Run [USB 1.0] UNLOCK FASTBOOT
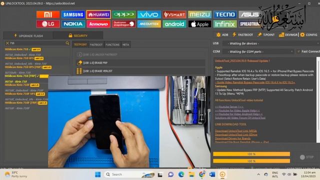This screenshot has width=320, height=180. [x=140, y=54]
